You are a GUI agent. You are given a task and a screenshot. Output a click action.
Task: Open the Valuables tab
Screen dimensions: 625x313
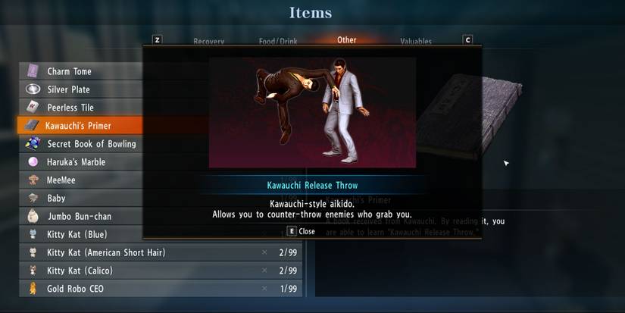pos(416,41)
